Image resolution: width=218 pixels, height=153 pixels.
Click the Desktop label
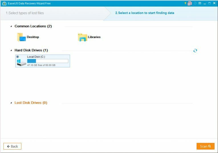point(33,37)
